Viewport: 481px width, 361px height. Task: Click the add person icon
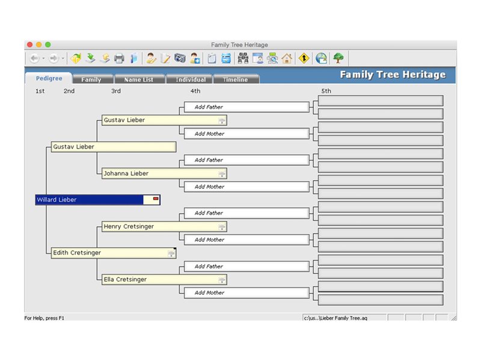click(x=195, y=58)
